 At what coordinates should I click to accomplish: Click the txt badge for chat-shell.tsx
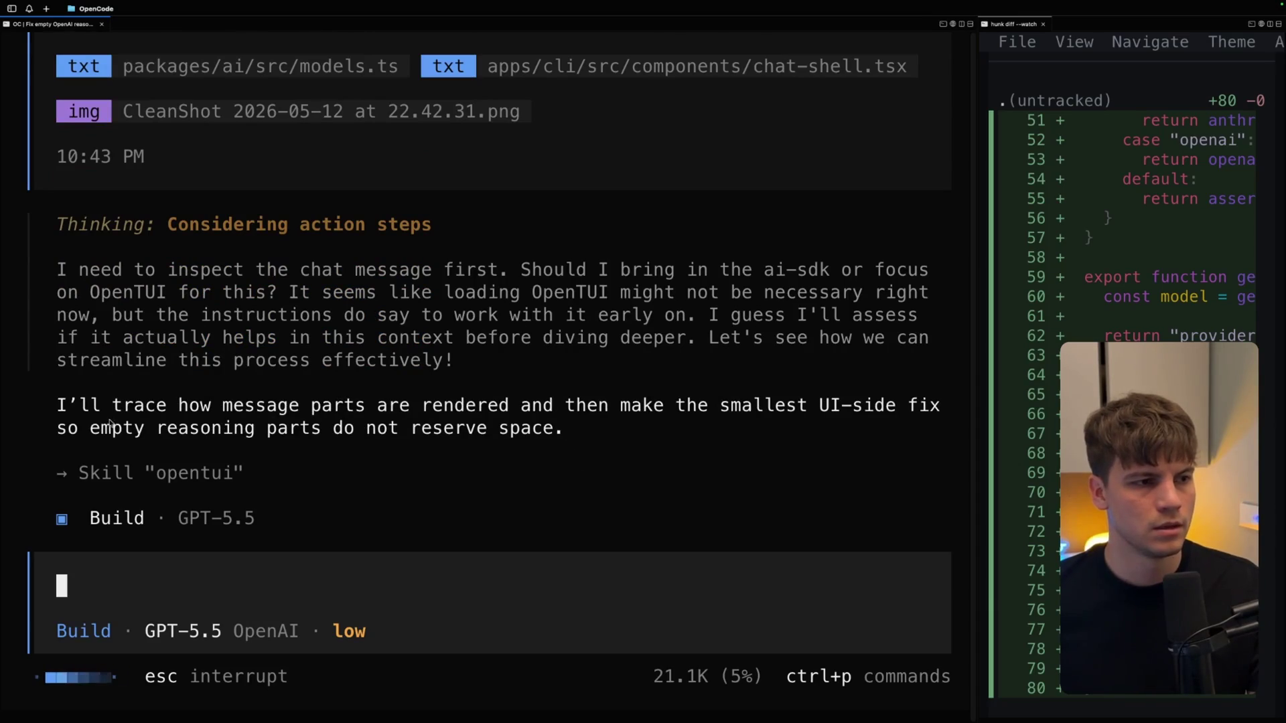[448, 66]
